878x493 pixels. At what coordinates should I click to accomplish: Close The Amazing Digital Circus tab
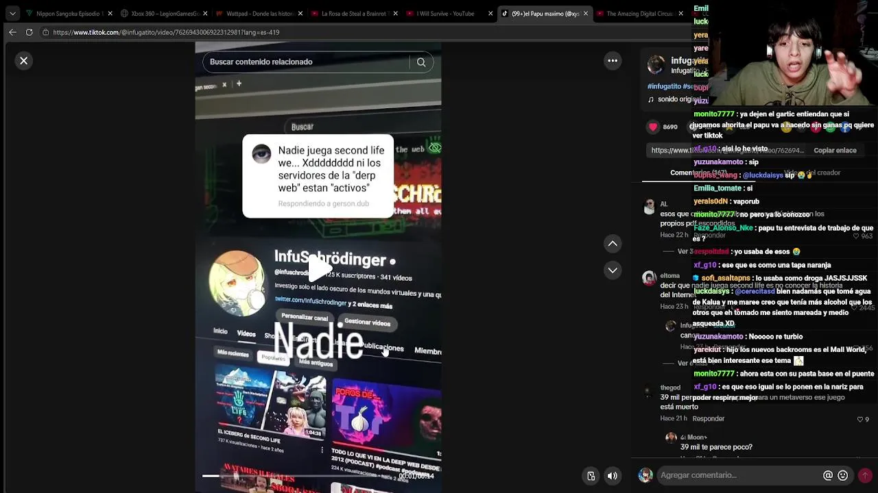[680, 14]
